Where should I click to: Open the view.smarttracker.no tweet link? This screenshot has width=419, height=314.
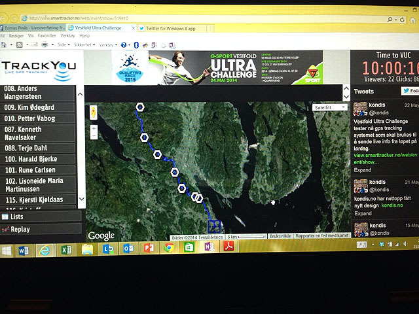(385, 158)
